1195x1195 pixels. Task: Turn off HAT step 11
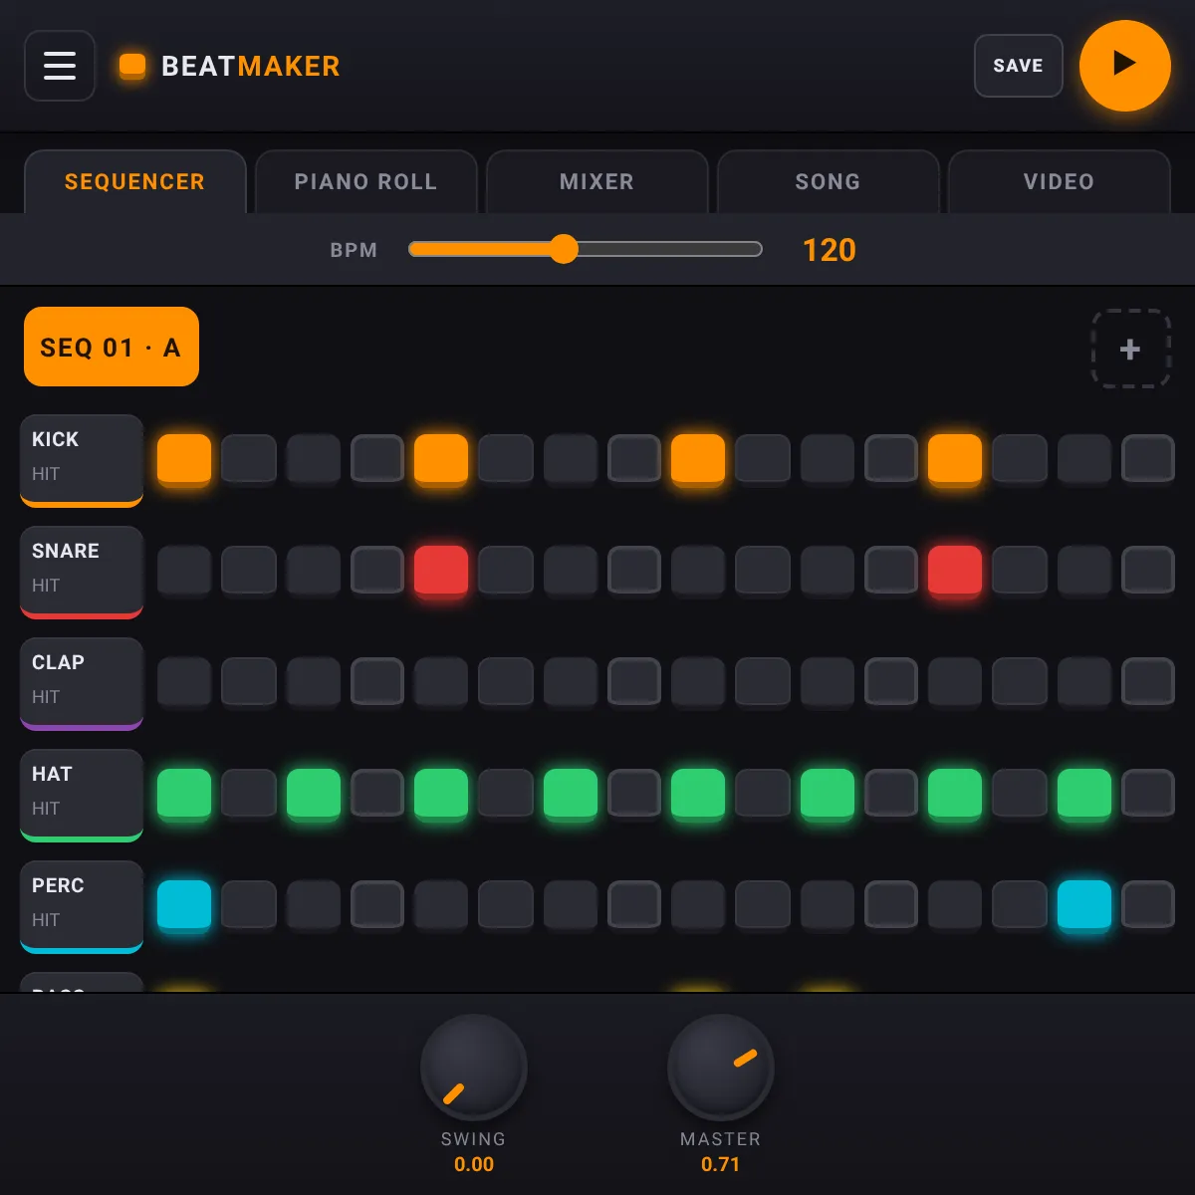(x=828, y=795)
